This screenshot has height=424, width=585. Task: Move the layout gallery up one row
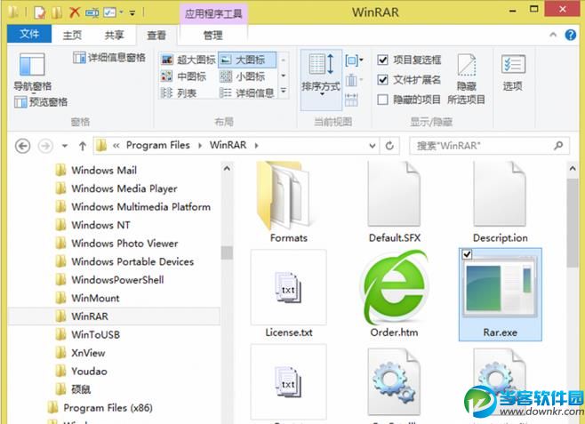coord(284,60)
